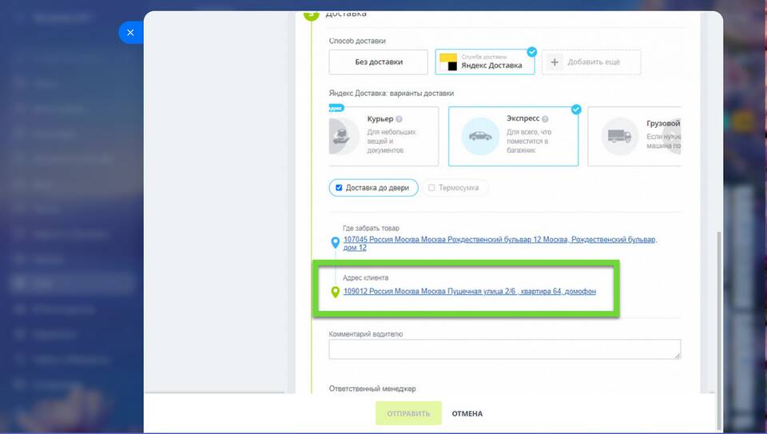
Task: Click the help icon next to Экспресс
Action: 544,119
